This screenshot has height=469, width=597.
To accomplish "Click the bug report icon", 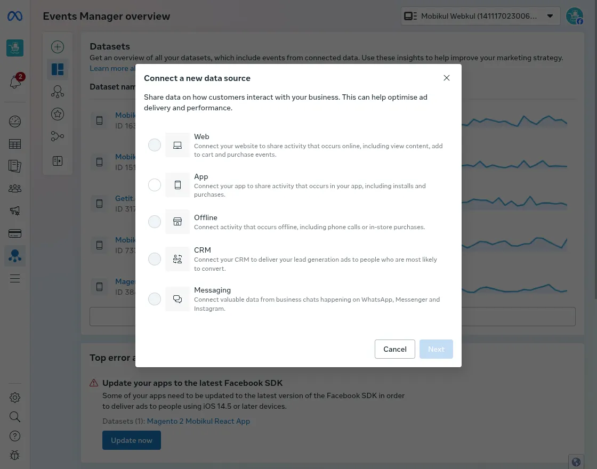I will pos(15,455).
